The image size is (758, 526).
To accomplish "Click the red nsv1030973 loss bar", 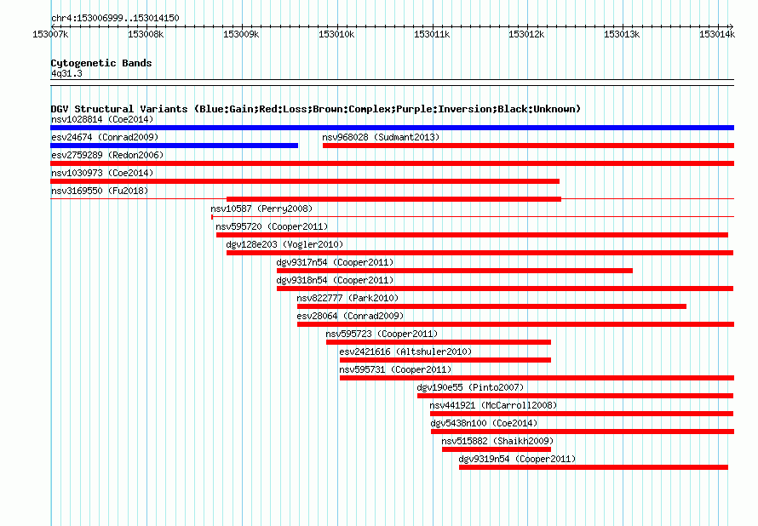I will pyautogui.click(x=305, y=181).
